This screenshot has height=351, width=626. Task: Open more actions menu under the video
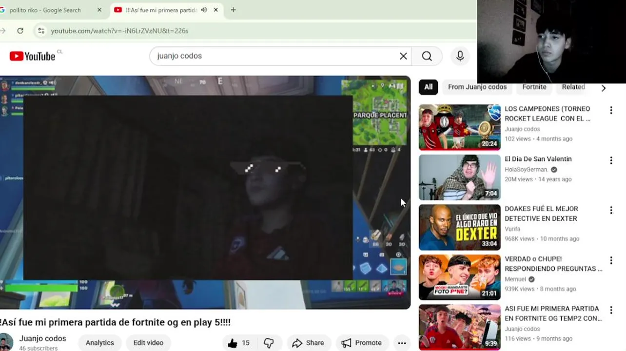point(402,343)
